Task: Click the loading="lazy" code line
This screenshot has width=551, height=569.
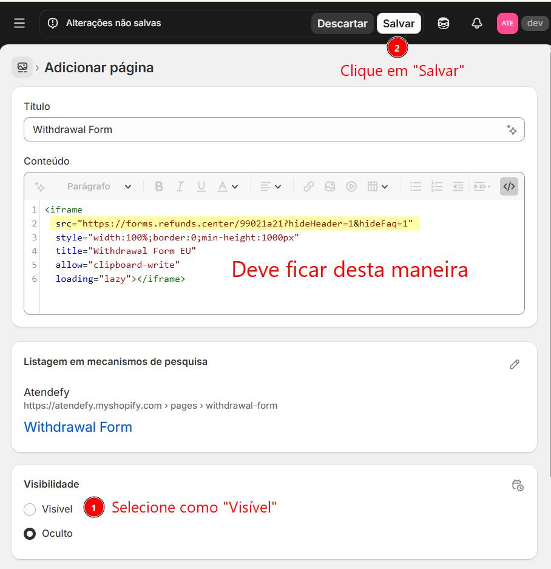Action: tap(120, 279)
